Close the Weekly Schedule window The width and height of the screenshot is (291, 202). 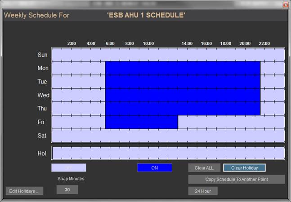click(x=285, y=4)
